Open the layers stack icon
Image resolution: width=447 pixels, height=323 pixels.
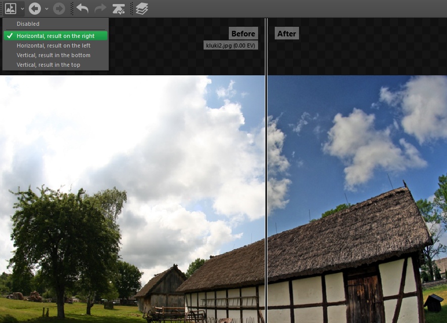click(142, 9)
